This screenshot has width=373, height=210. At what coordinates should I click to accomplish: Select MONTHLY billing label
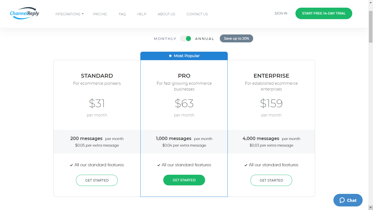click(165, 39)
